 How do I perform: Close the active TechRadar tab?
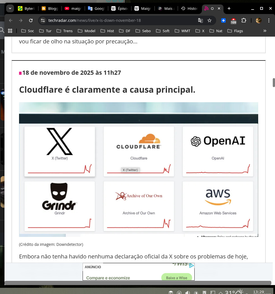(x=219, y=8)
